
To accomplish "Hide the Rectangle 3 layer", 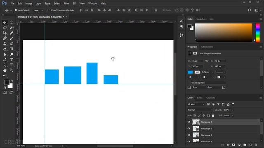I will (189, 129).
